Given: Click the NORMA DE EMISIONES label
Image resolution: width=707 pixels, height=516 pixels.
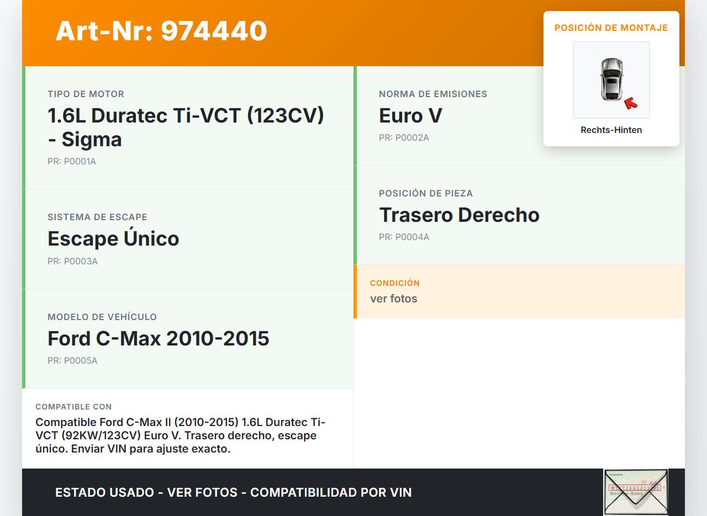Looking at the screenshot, I should coord(433,94).
